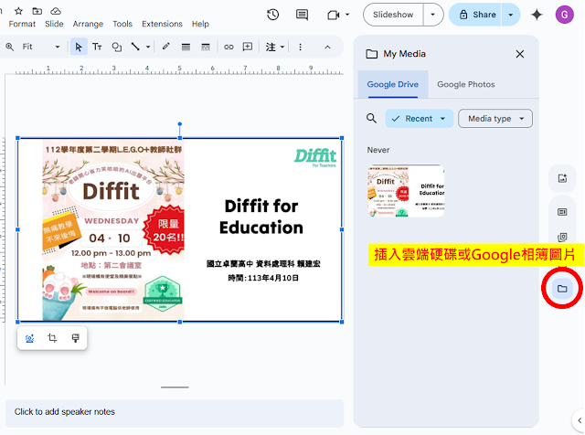This screenshot has height=435, width=585.
Task: Click the generate image side rail icon
Action: [x=562, y=178]
